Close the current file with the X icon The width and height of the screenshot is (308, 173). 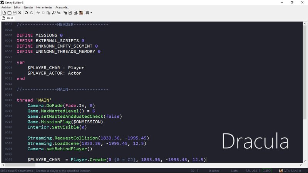point(20,13)
